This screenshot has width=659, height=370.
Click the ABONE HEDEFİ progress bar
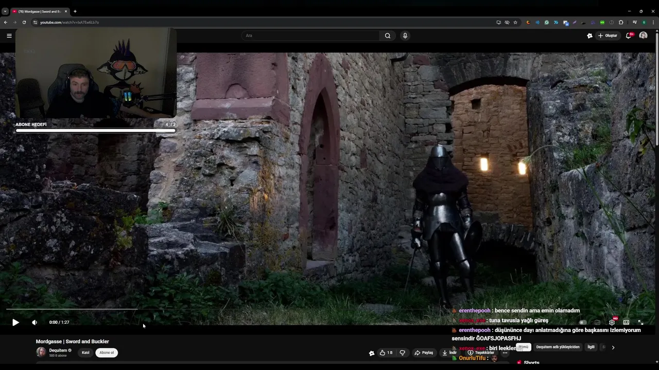pyautogui.click(x=96, y=131)
